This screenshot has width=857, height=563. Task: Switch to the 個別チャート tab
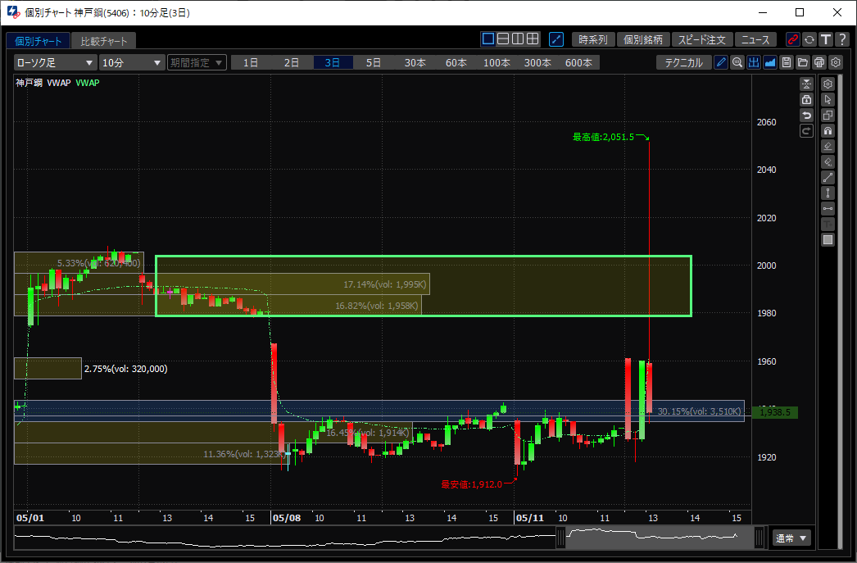pos(39,41)
